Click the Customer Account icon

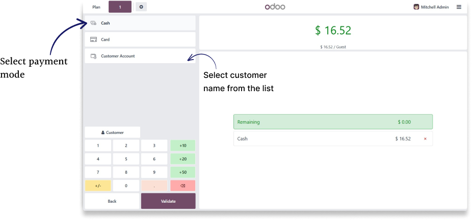click(x=93, y=56)
